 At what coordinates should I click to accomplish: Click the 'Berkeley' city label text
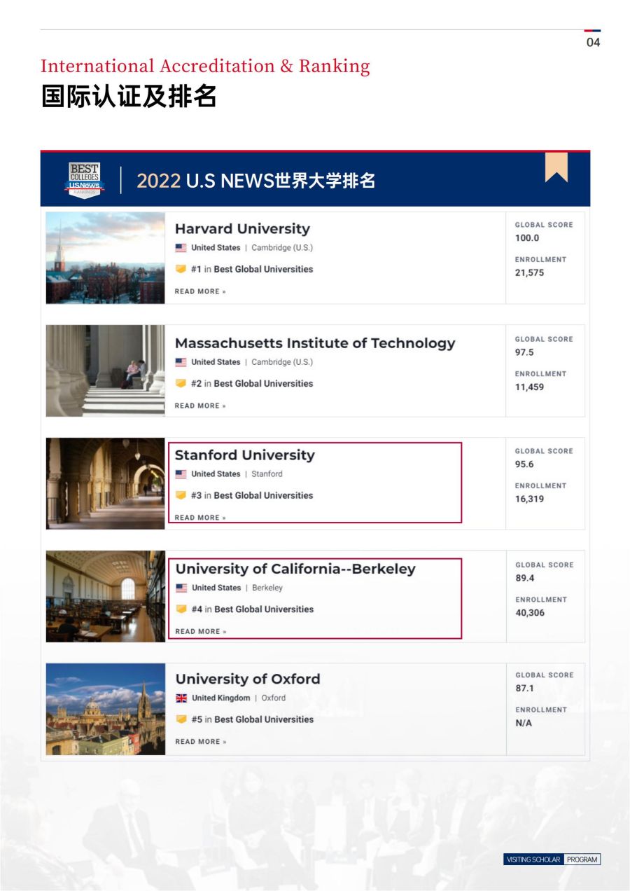coord(267,588)
